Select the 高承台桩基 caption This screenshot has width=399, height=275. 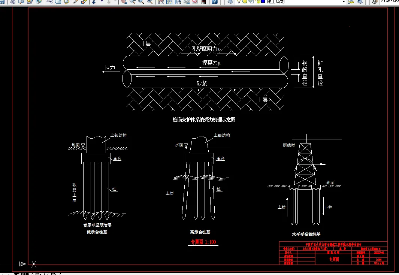(200, 232)
